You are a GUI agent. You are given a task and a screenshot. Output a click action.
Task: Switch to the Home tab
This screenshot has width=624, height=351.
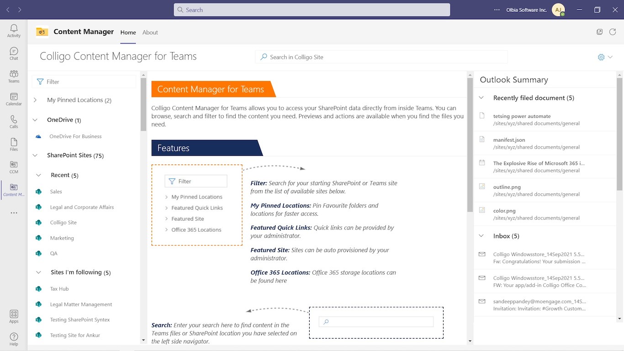coord(128,32)
